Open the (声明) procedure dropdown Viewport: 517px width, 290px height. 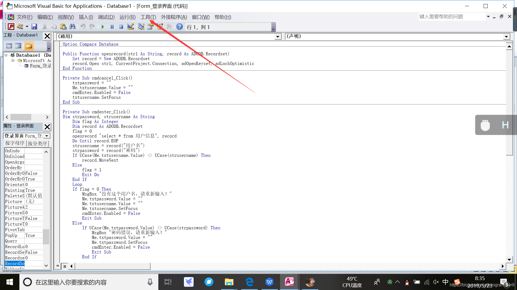(x=506, y=37)
